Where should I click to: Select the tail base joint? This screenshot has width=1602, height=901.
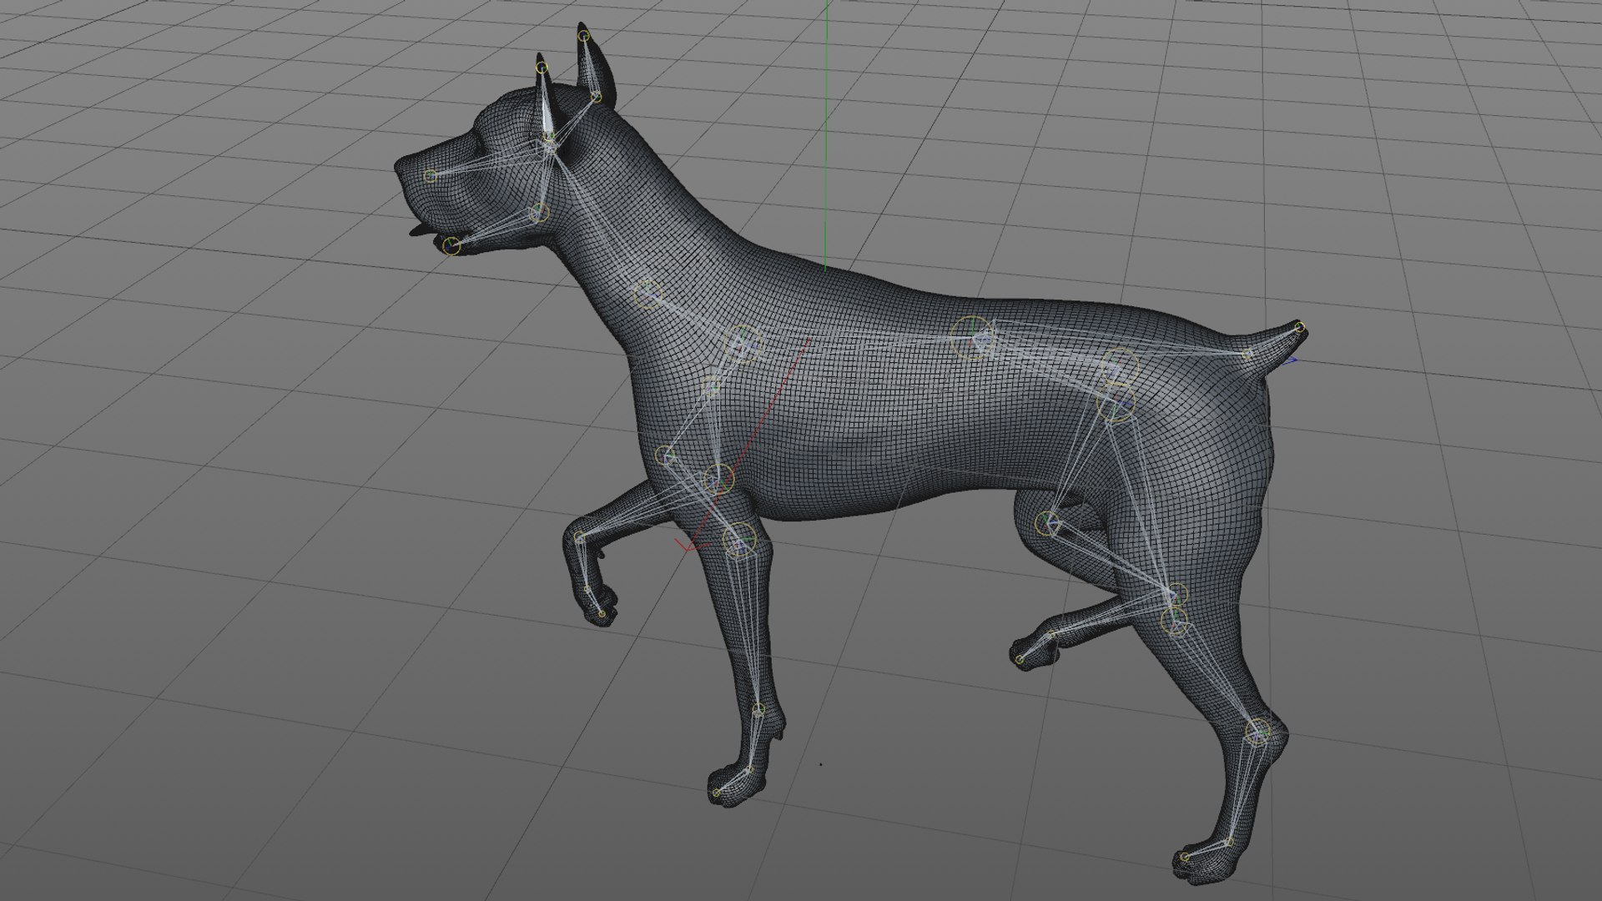click(x=1247, y=355)
